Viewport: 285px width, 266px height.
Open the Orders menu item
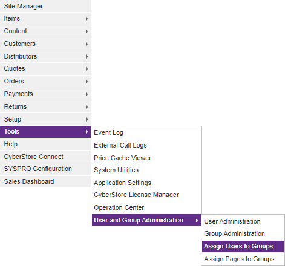pos(45,82)
